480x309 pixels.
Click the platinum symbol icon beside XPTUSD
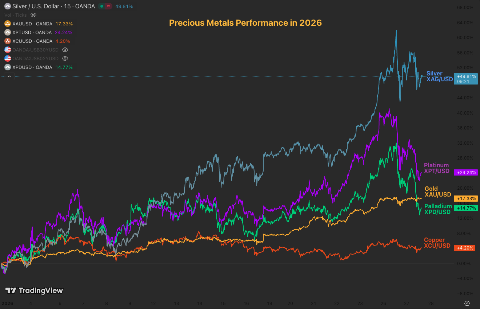tap(7, 32)
